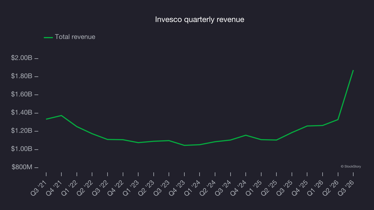Click the Q1 '26 x-axis label
This screenshot has height=210, width=374.
(315, 187)
